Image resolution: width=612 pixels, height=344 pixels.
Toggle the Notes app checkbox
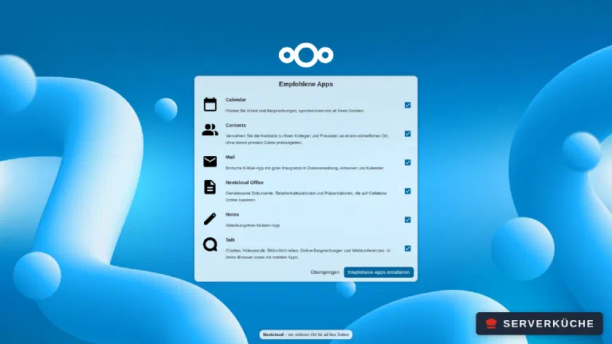coord(407,220)
